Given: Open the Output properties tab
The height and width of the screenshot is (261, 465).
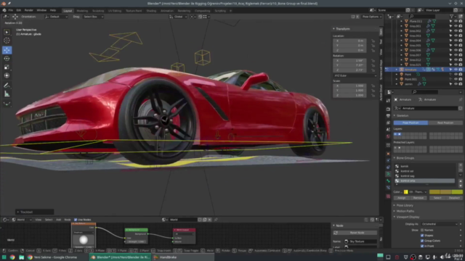Looking at the screenshot, I should [388, 116].
